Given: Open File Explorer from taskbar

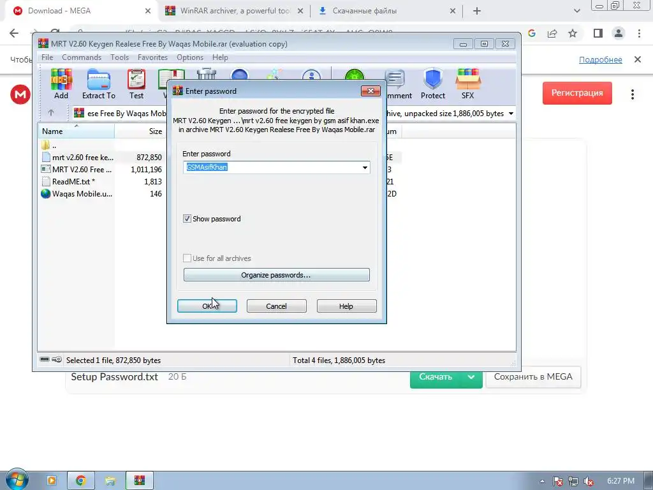Looking at the screenshot, I should coord(110,481).
